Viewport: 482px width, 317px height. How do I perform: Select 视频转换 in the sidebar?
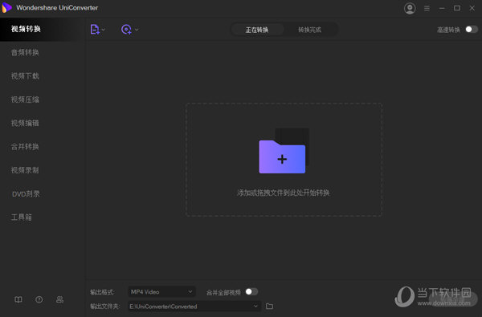pos(42,29)
